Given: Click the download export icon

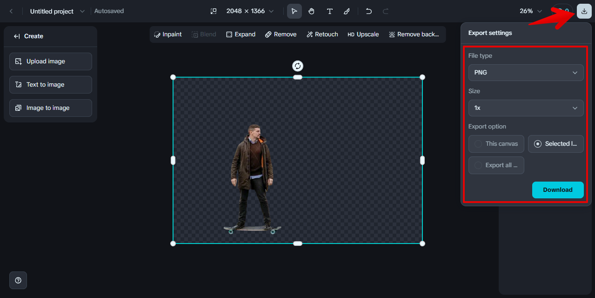Looking at the screenshot, I should 584,11.
